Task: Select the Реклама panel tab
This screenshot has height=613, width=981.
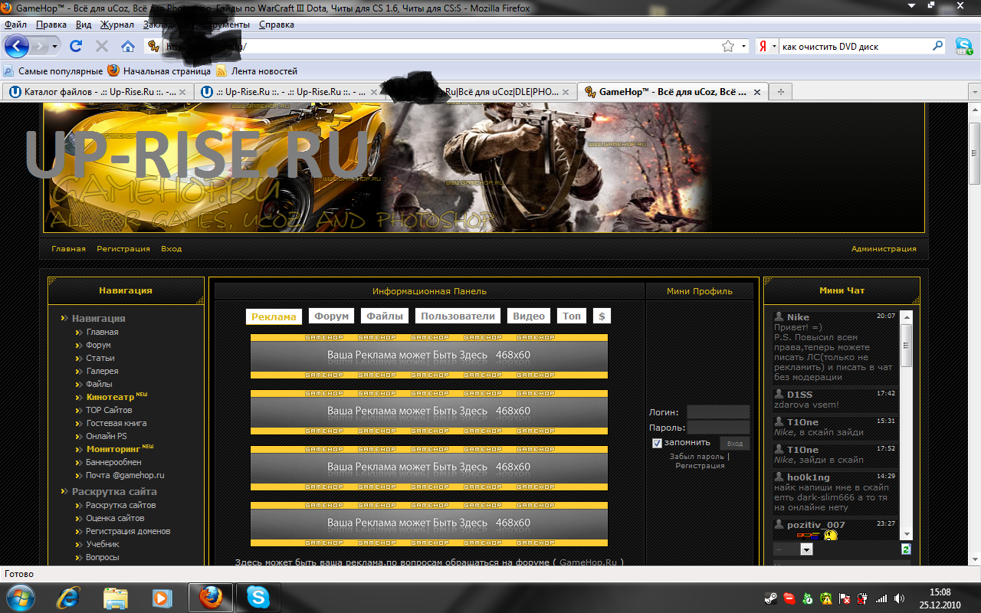Action: tap(274, 316)
